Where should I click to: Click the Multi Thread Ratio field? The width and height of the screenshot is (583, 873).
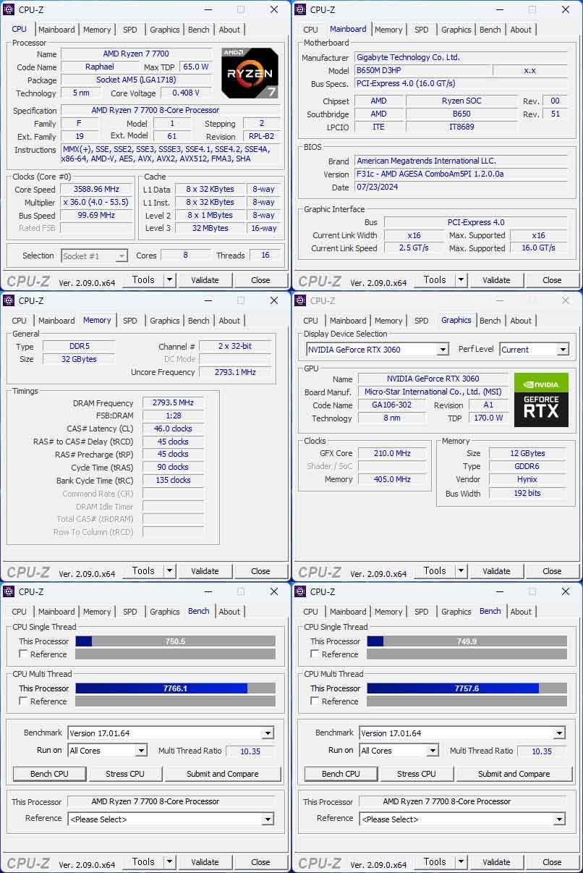point(251,751)
